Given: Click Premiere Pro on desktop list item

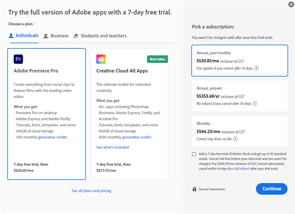Looking at the screenshot, I should [36, 113].
